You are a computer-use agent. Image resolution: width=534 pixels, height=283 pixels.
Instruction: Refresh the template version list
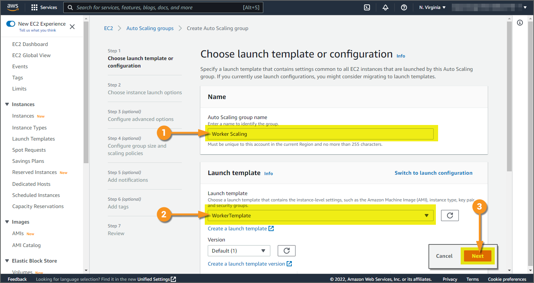[286, 251]
